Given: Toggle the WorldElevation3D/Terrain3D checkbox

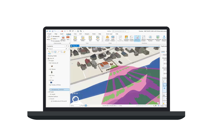Looking at the screenshot, I should pos(52,101).
